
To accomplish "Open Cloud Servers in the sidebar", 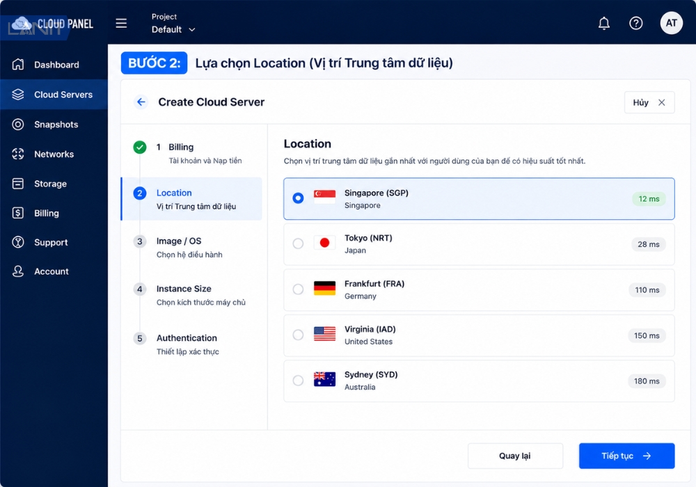I will pyautogui.click(x=54, y=95).
